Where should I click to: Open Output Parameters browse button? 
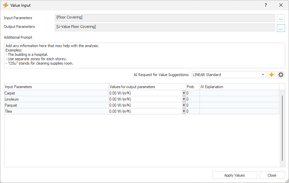point(281,28)
